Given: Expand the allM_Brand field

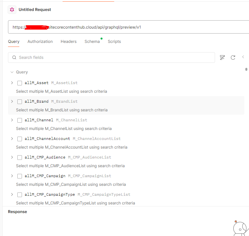Looking at the screenshot, I should coord(12,101).
